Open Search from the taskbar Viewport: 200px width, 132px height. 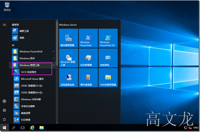pyautogui.click(x=14, y=128)
